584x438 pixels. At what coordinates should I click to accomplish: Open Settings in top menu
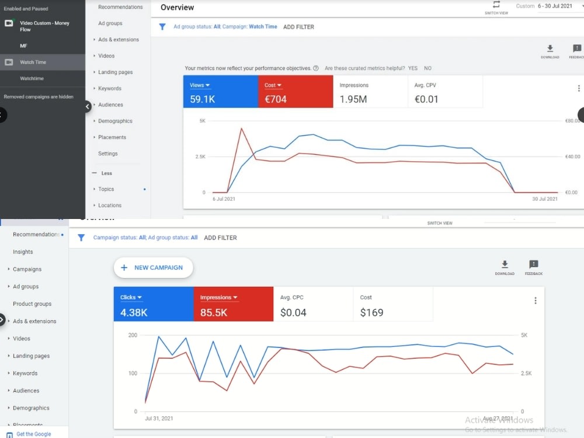(x=107, y=154)
